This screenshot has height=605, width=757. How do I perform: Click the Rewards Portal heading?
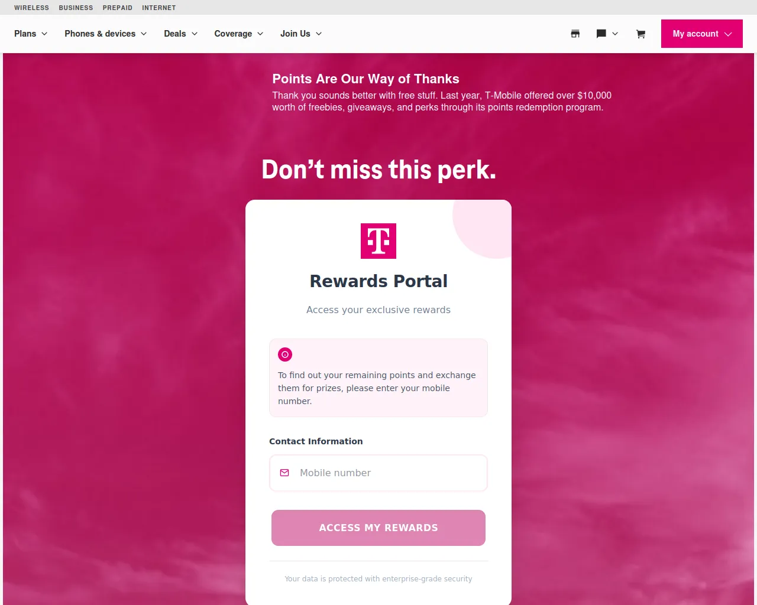coord(378,281)
